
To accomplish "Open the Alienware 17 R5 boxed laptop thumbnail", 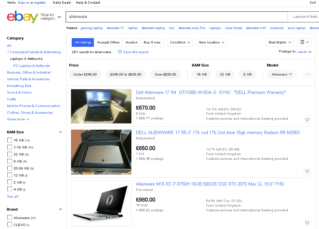I will 101,152.
